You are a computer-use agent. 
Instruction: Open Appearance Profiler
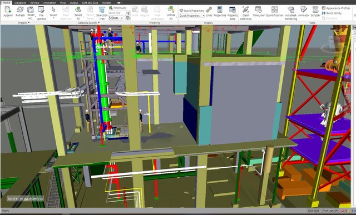[x=336, y=8]
